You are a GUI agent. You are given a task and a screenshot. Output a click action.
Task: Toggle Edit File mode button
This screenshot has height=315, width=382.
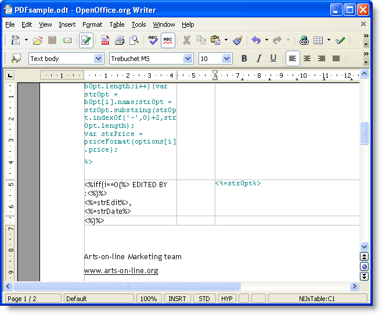click(x=86, y=41)
